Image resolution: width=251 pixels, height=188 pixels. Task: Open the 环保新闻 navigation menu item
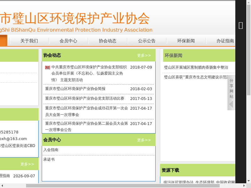[186, 41]
